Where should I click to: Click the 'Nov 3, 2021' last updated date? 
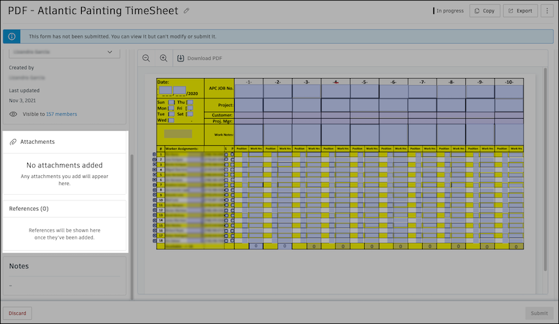coord(22,101)
